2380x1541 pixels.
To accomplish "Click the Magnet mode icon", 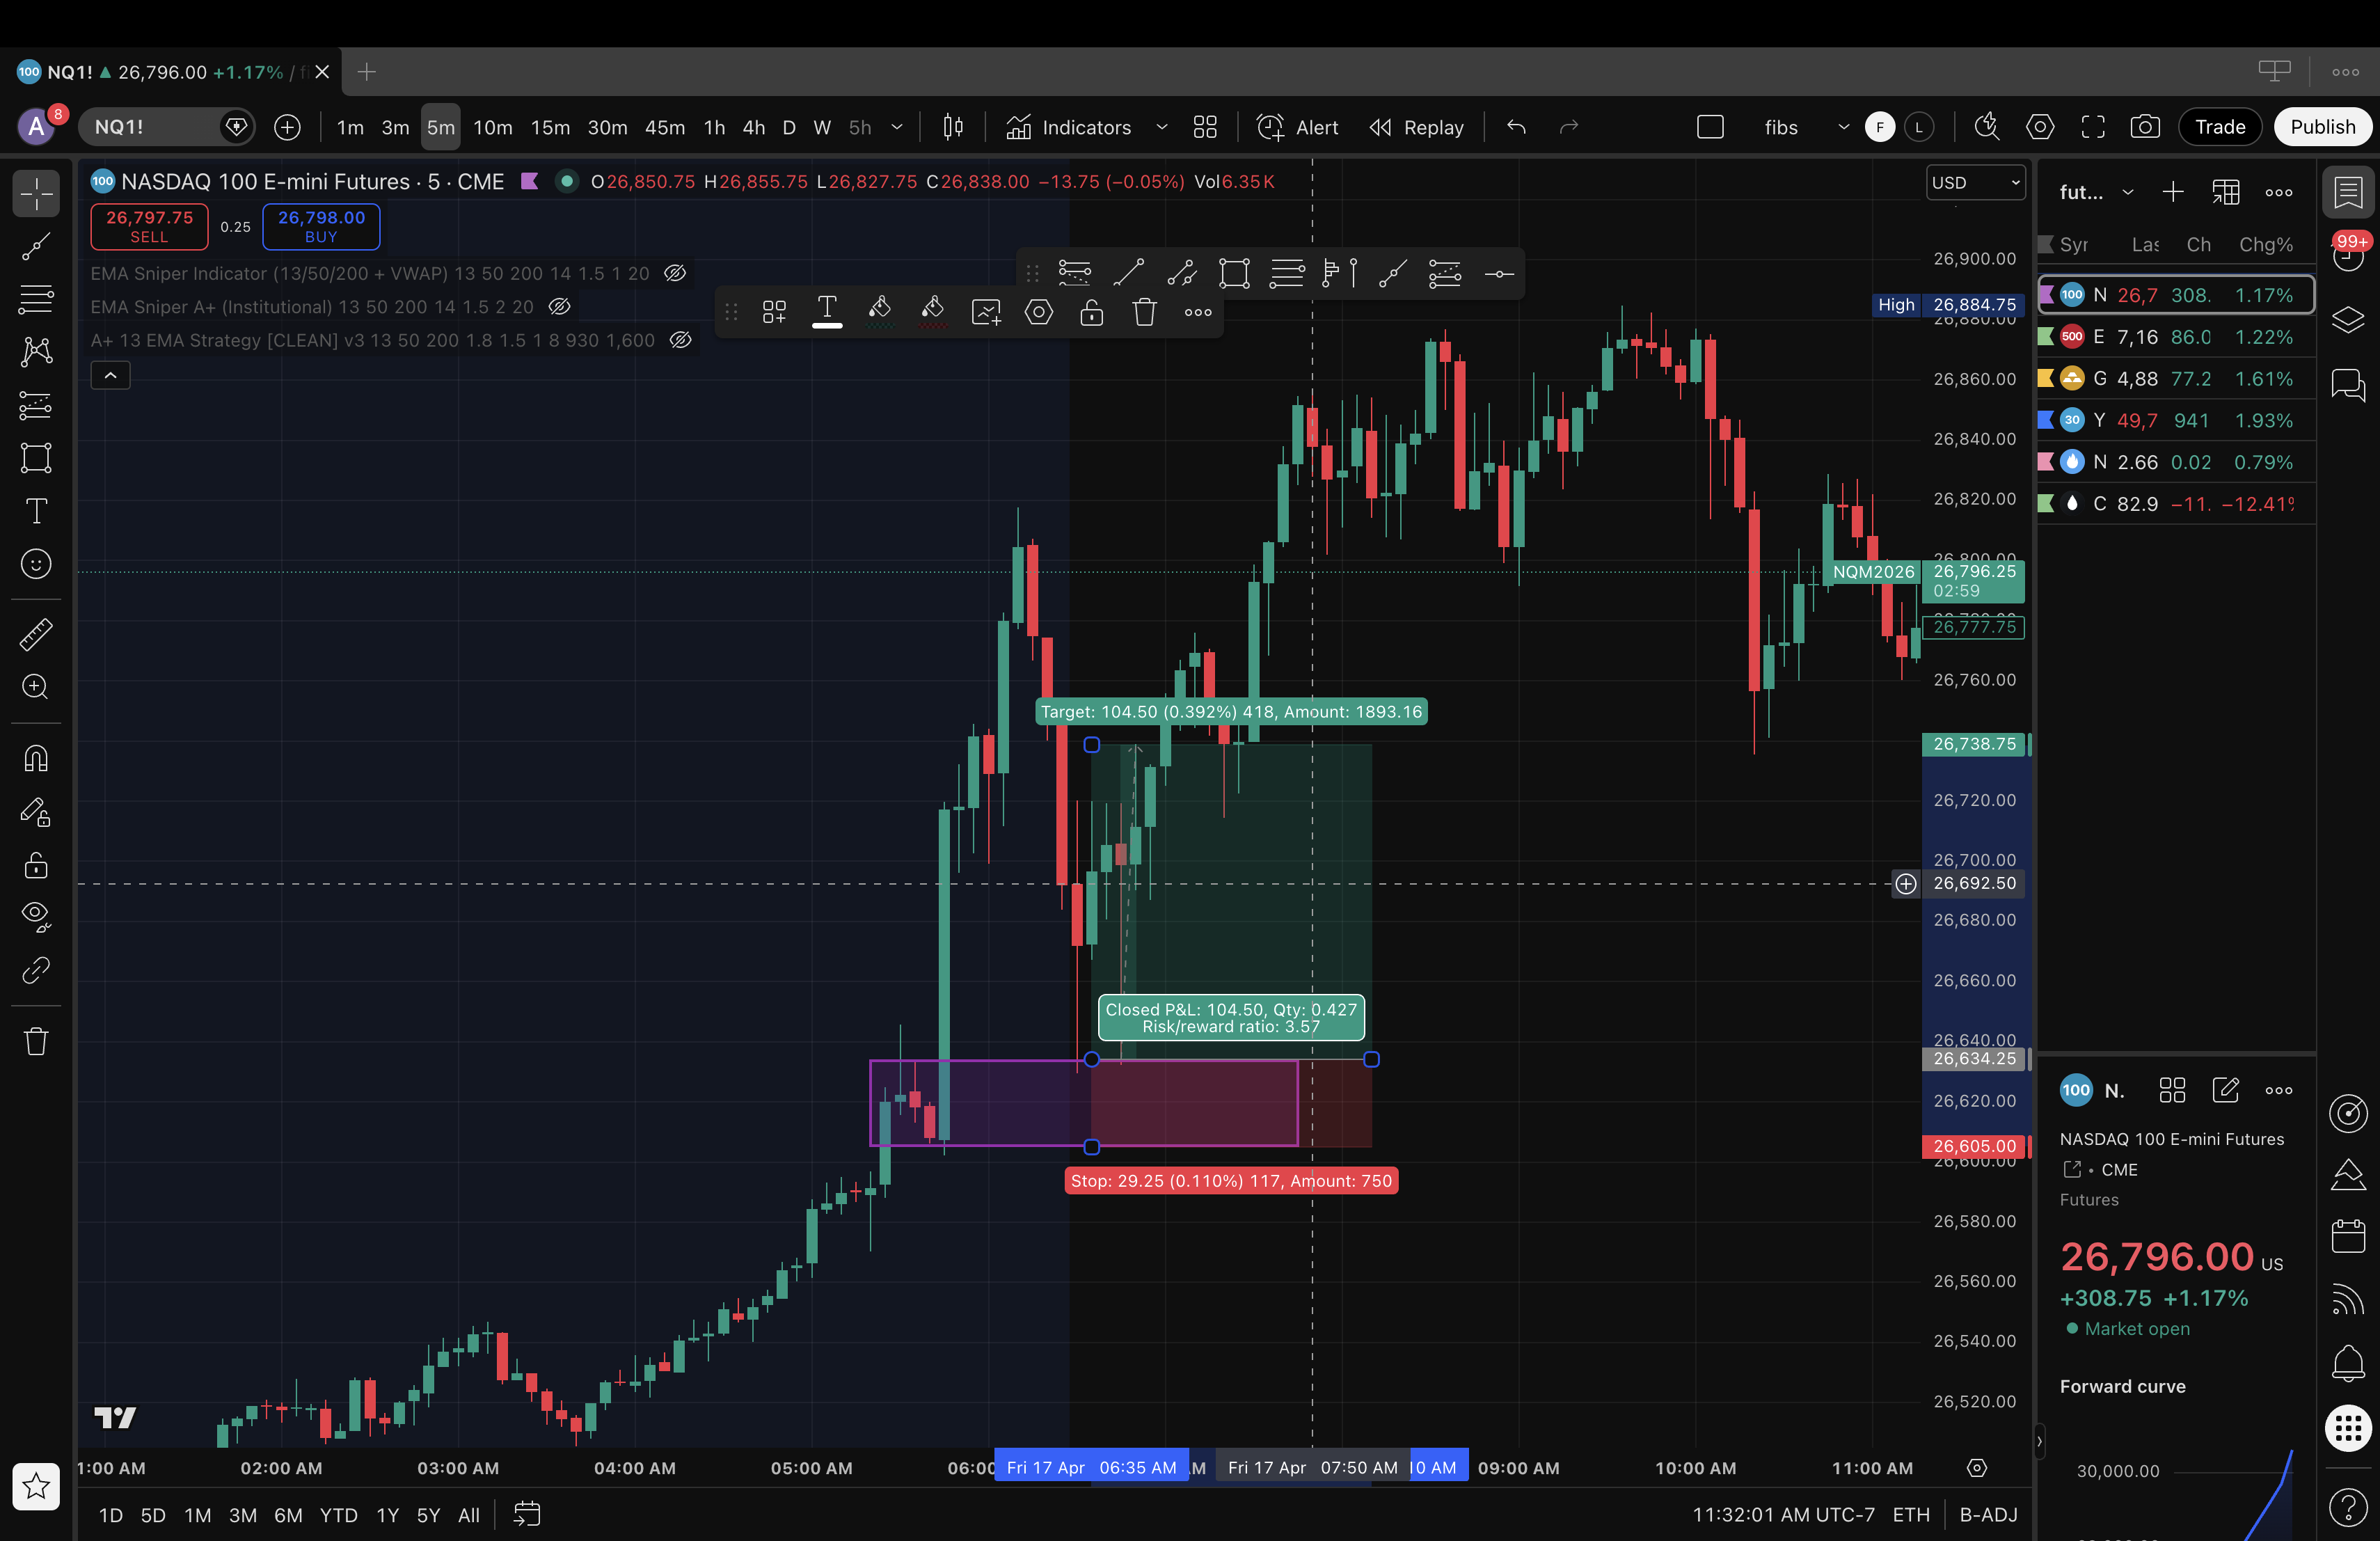I will pos(36,759).
